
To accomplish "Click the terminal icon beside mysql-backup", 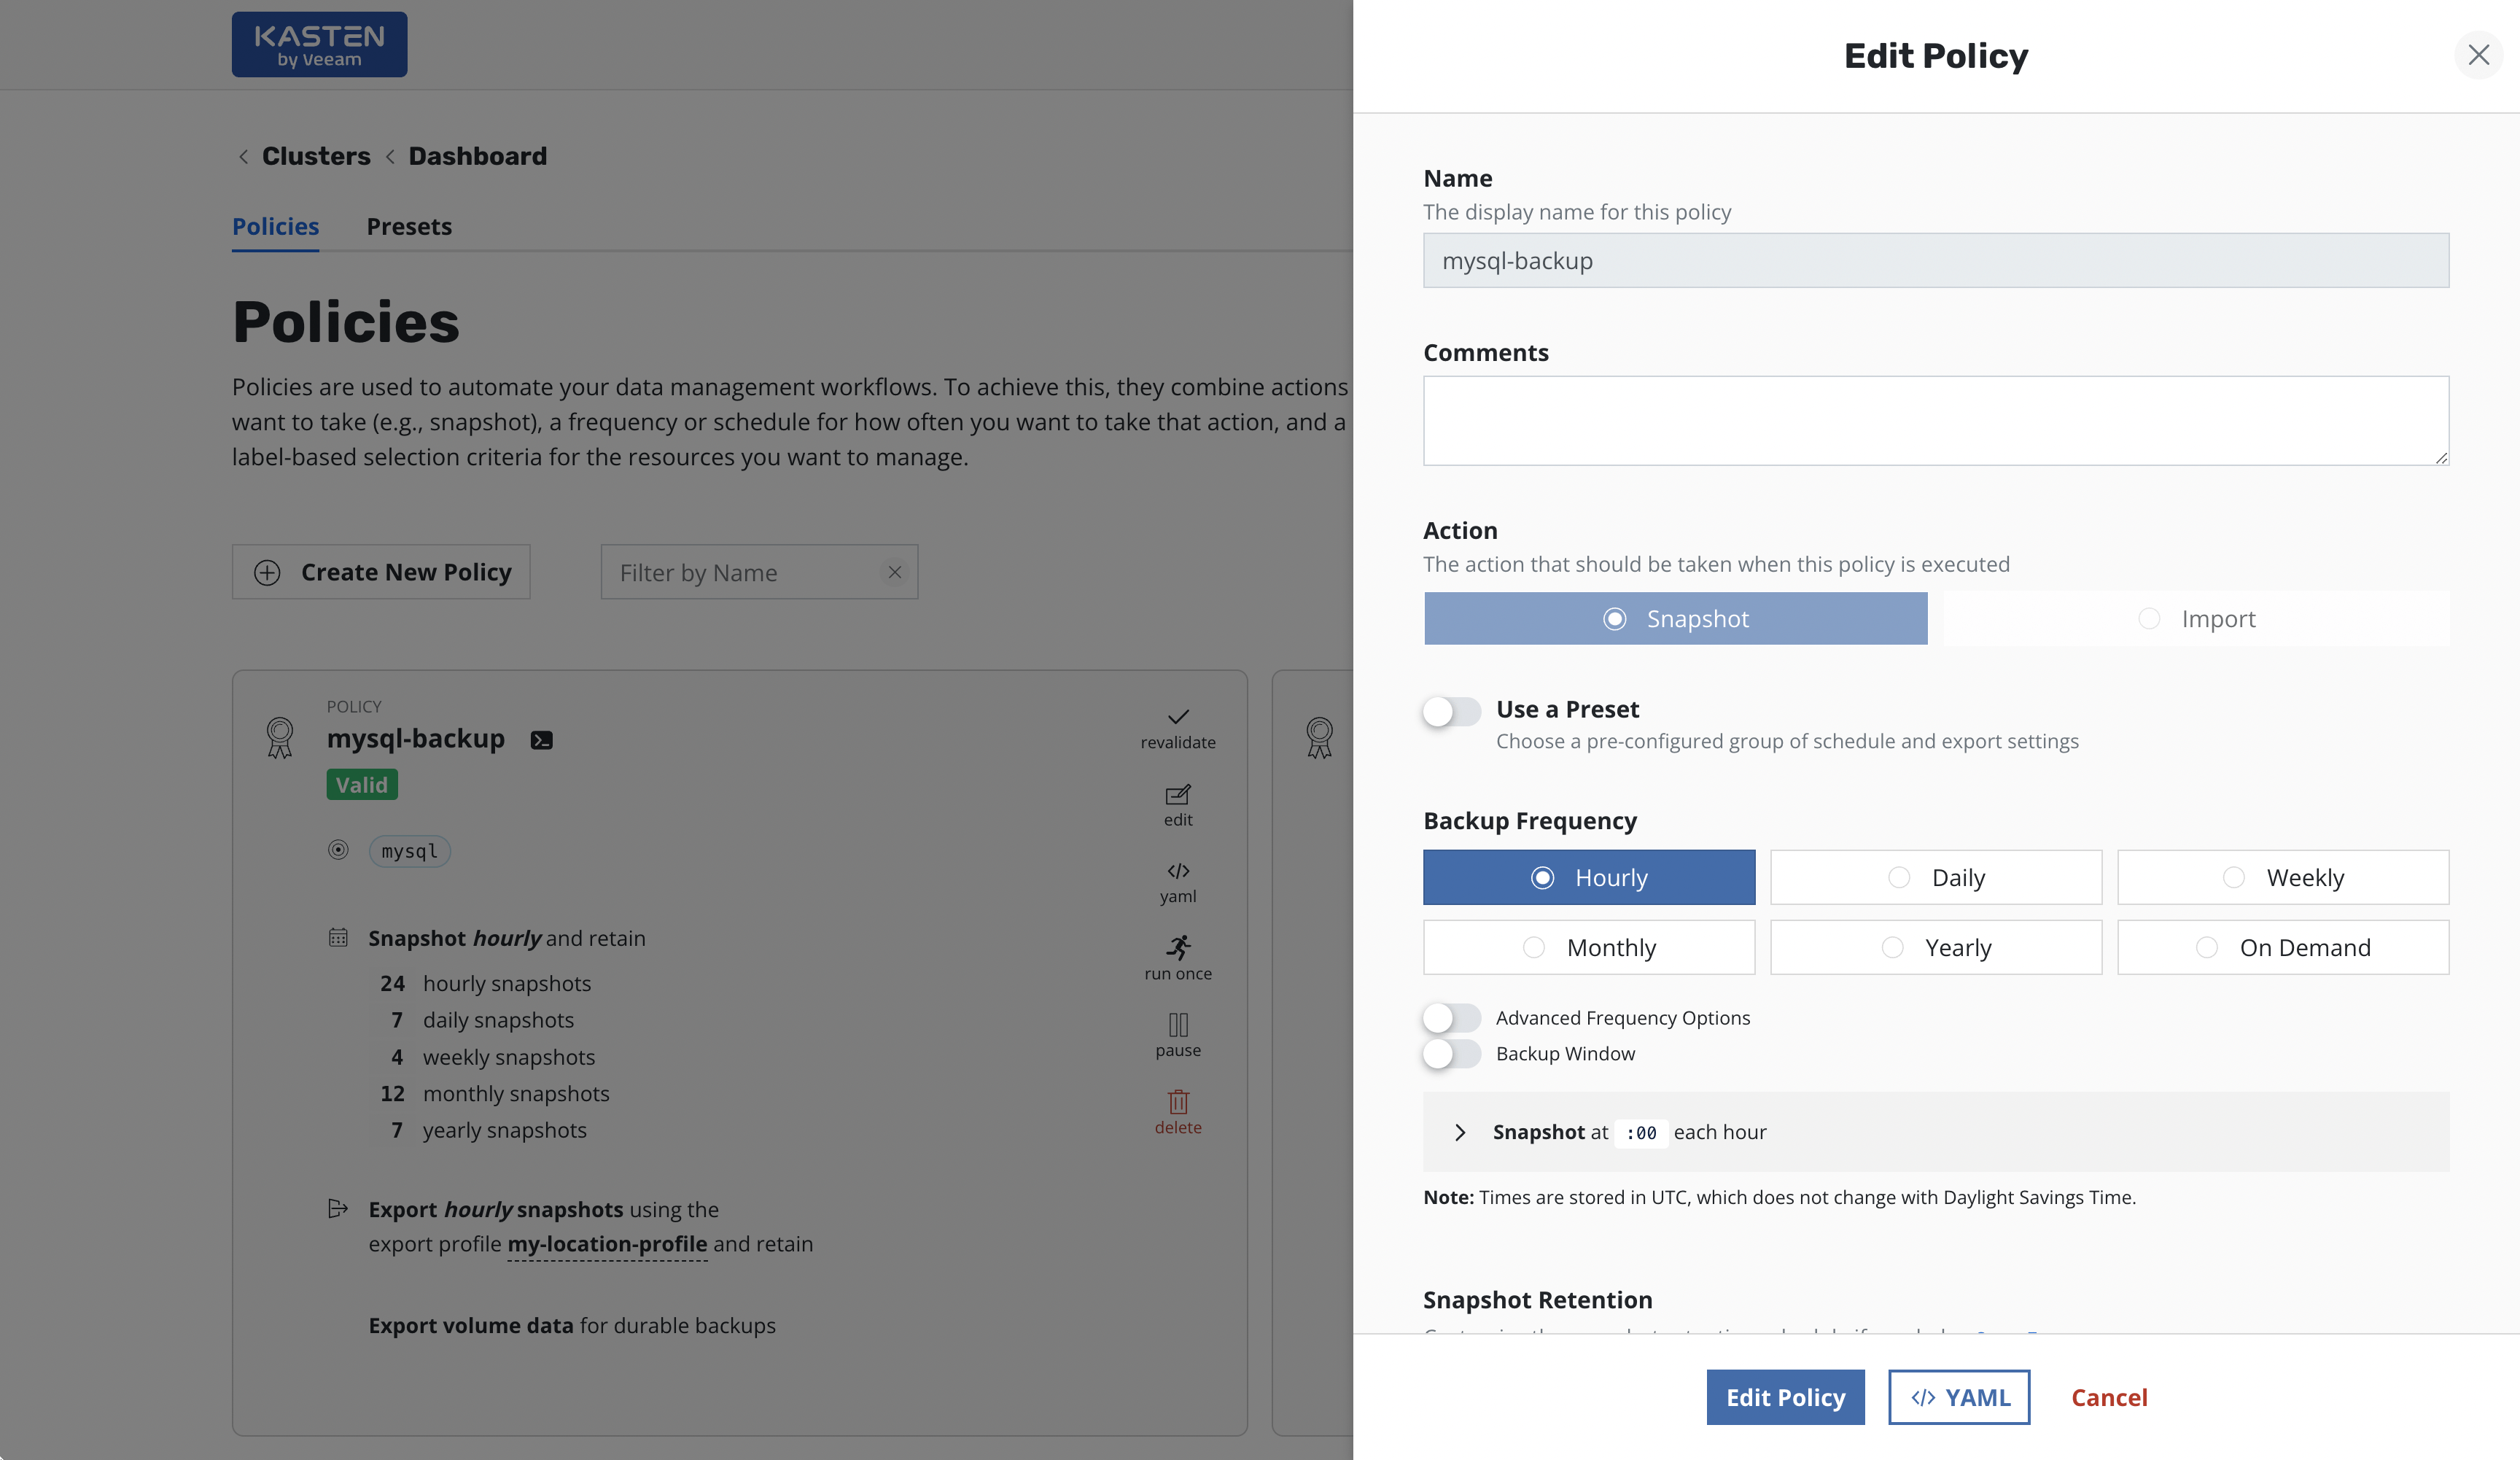I will point(541,740).
